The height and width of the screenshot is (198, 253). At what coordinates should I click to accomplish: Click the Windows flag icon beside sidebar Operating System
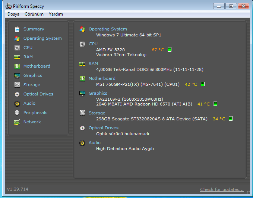17,38
